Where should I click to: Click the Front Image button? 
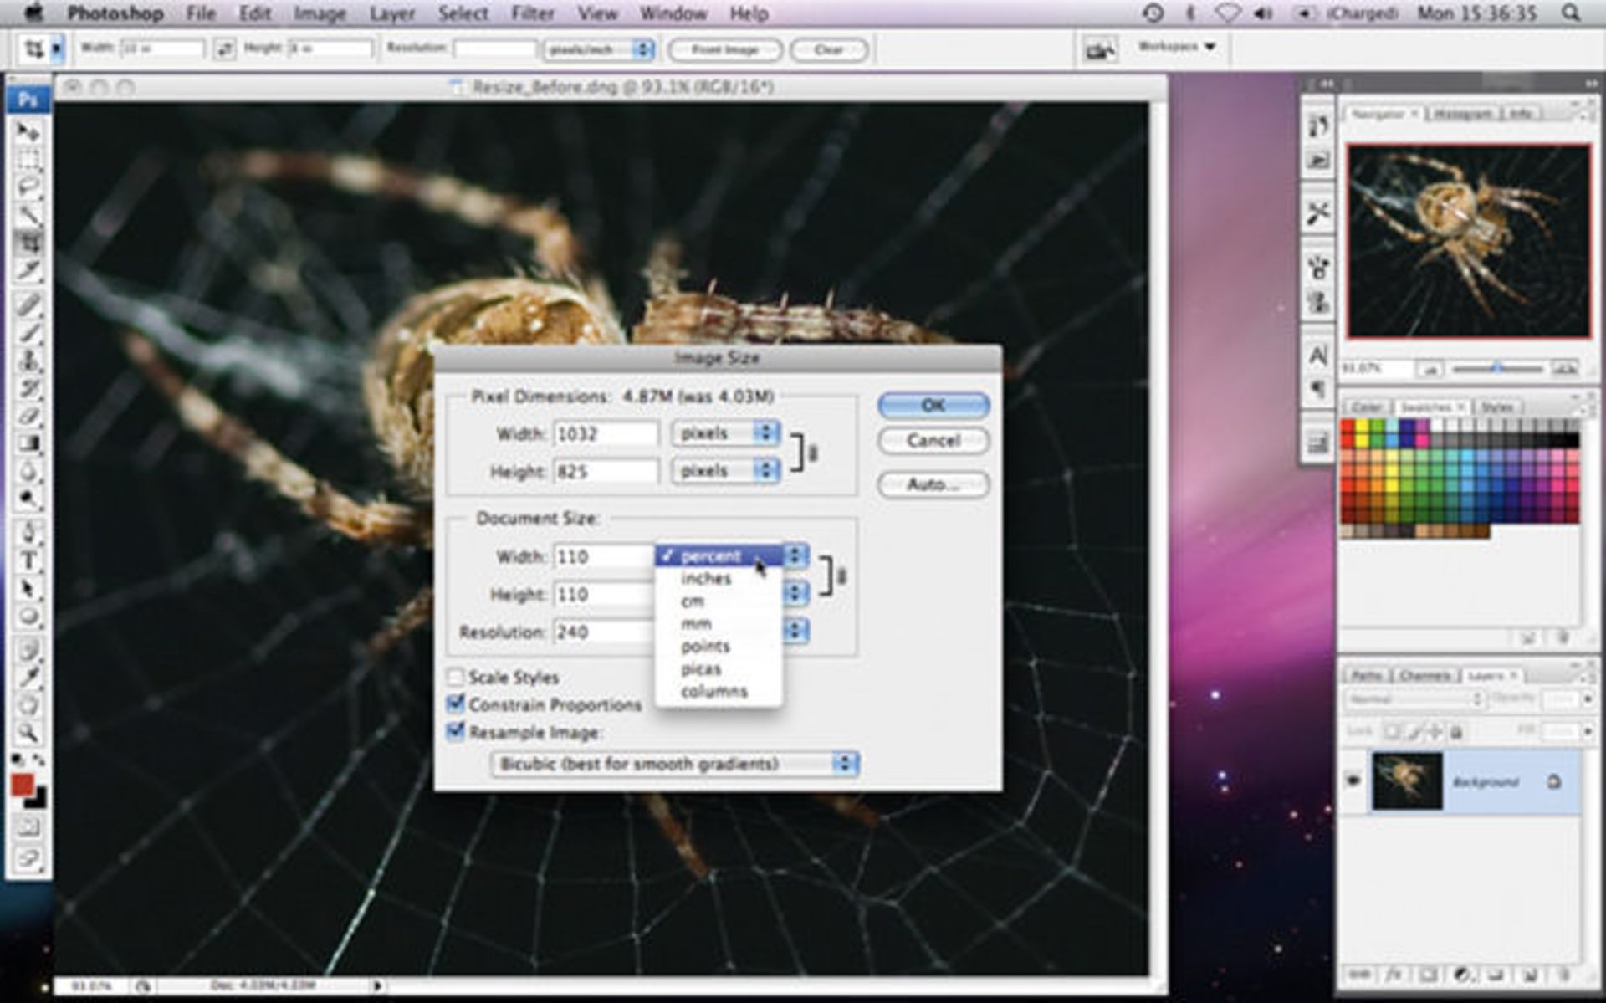click(724, 50)
